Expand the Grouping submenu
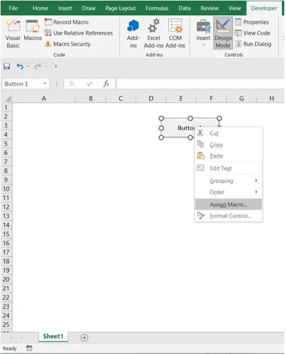The image size is (286, 355). coord(229,181)
